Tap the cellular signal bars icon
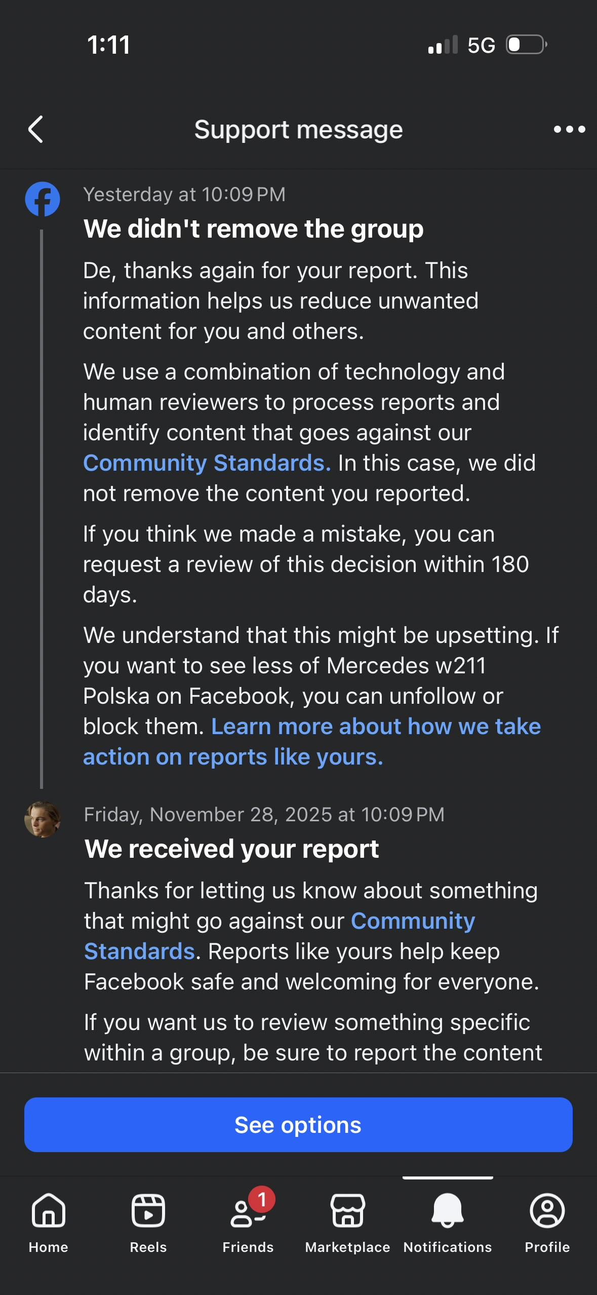 (x=443, y=45)
